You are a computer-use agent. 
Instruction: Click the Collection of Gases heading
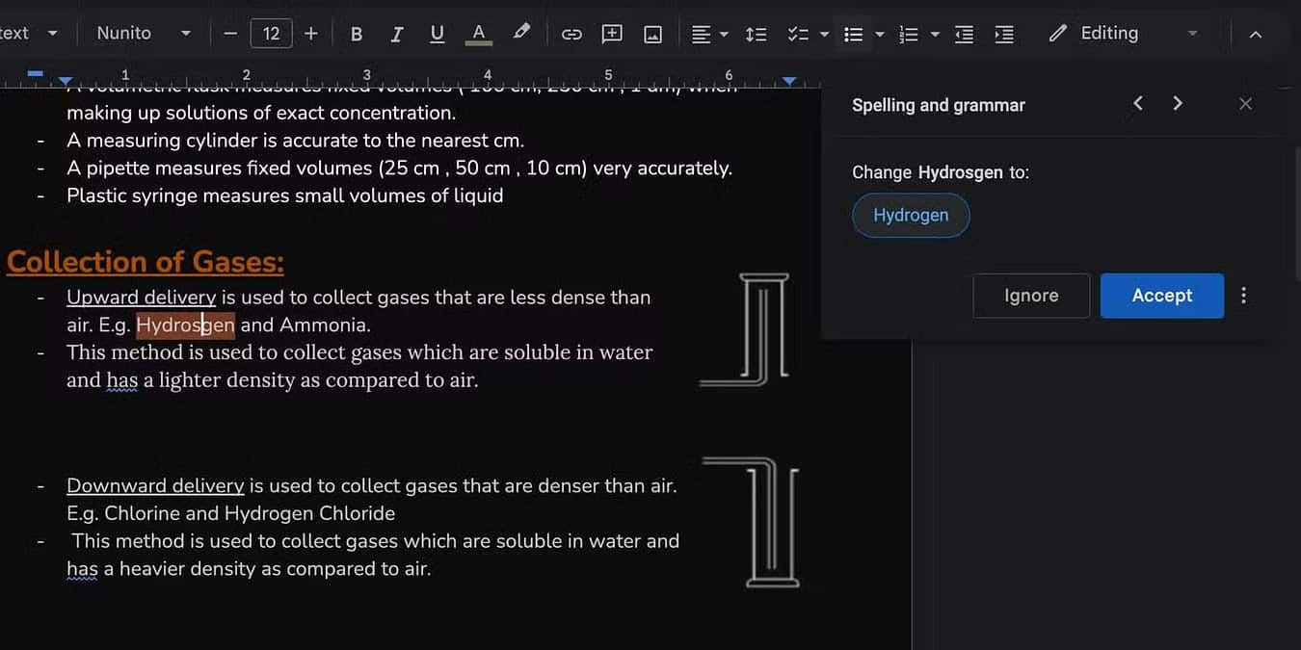[x=146, y=262]
